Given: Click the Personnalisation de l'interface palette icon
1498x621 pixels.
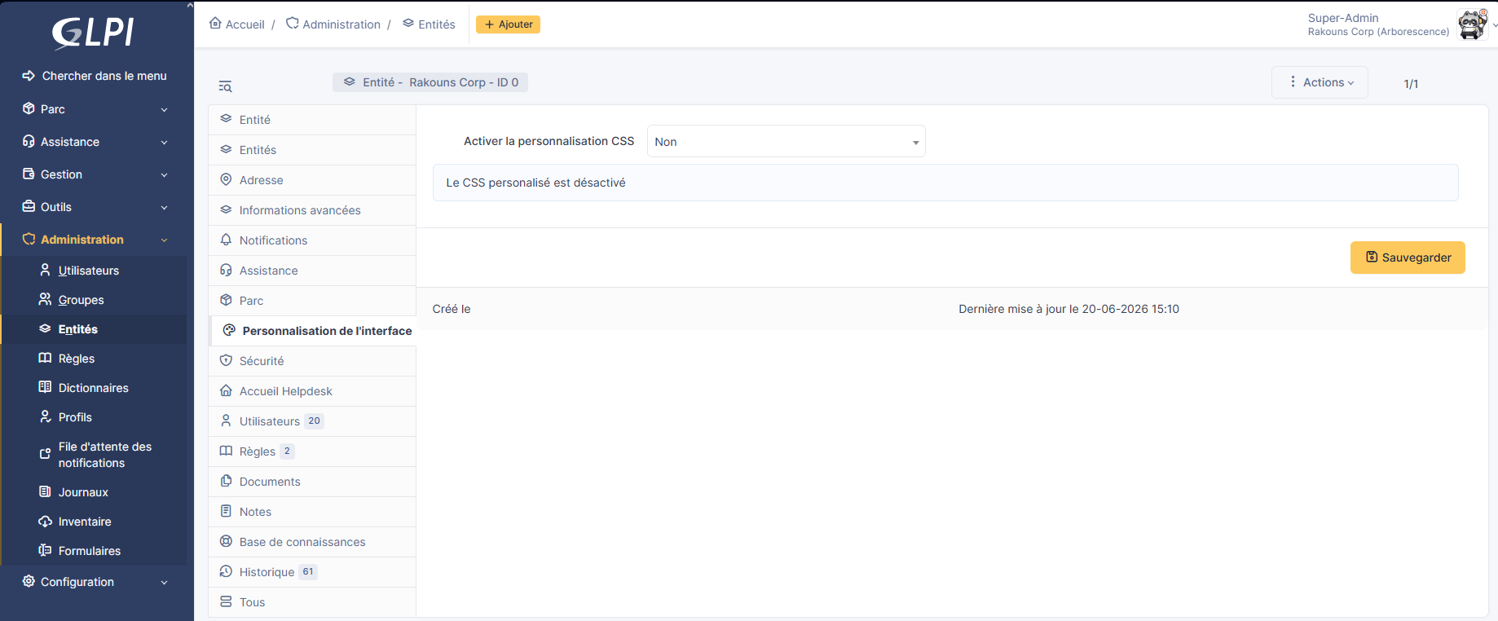Looking at the screenshot, I should (x=229, y=330).
